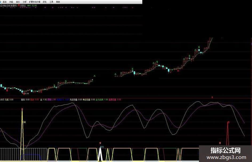Click the 6.44 low price label
This screenshot has width=252, height=162.
coord(27,93)
